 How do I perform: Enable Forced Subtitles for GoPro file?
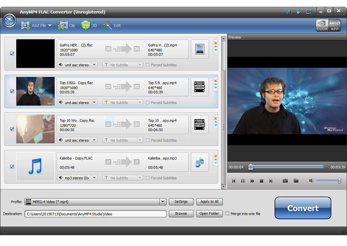tap(147, 65)
